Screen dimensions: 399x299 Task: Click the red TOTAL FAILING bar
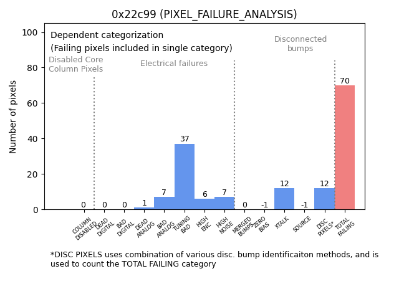pyautogui.click(x=345, y=148)
